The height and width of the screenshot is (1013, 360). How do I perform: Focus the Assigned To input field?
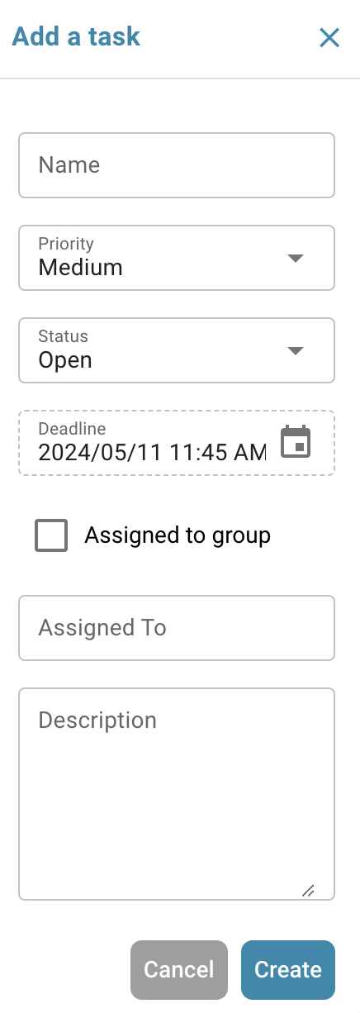coord(177,628)
